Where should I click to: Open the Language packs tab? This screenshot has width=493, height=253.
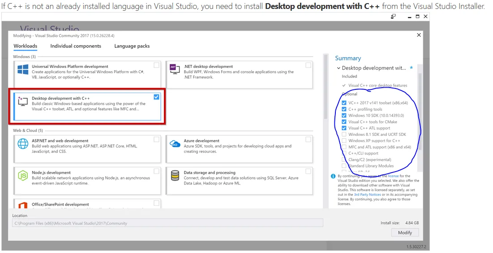click(x=132, y=46)
